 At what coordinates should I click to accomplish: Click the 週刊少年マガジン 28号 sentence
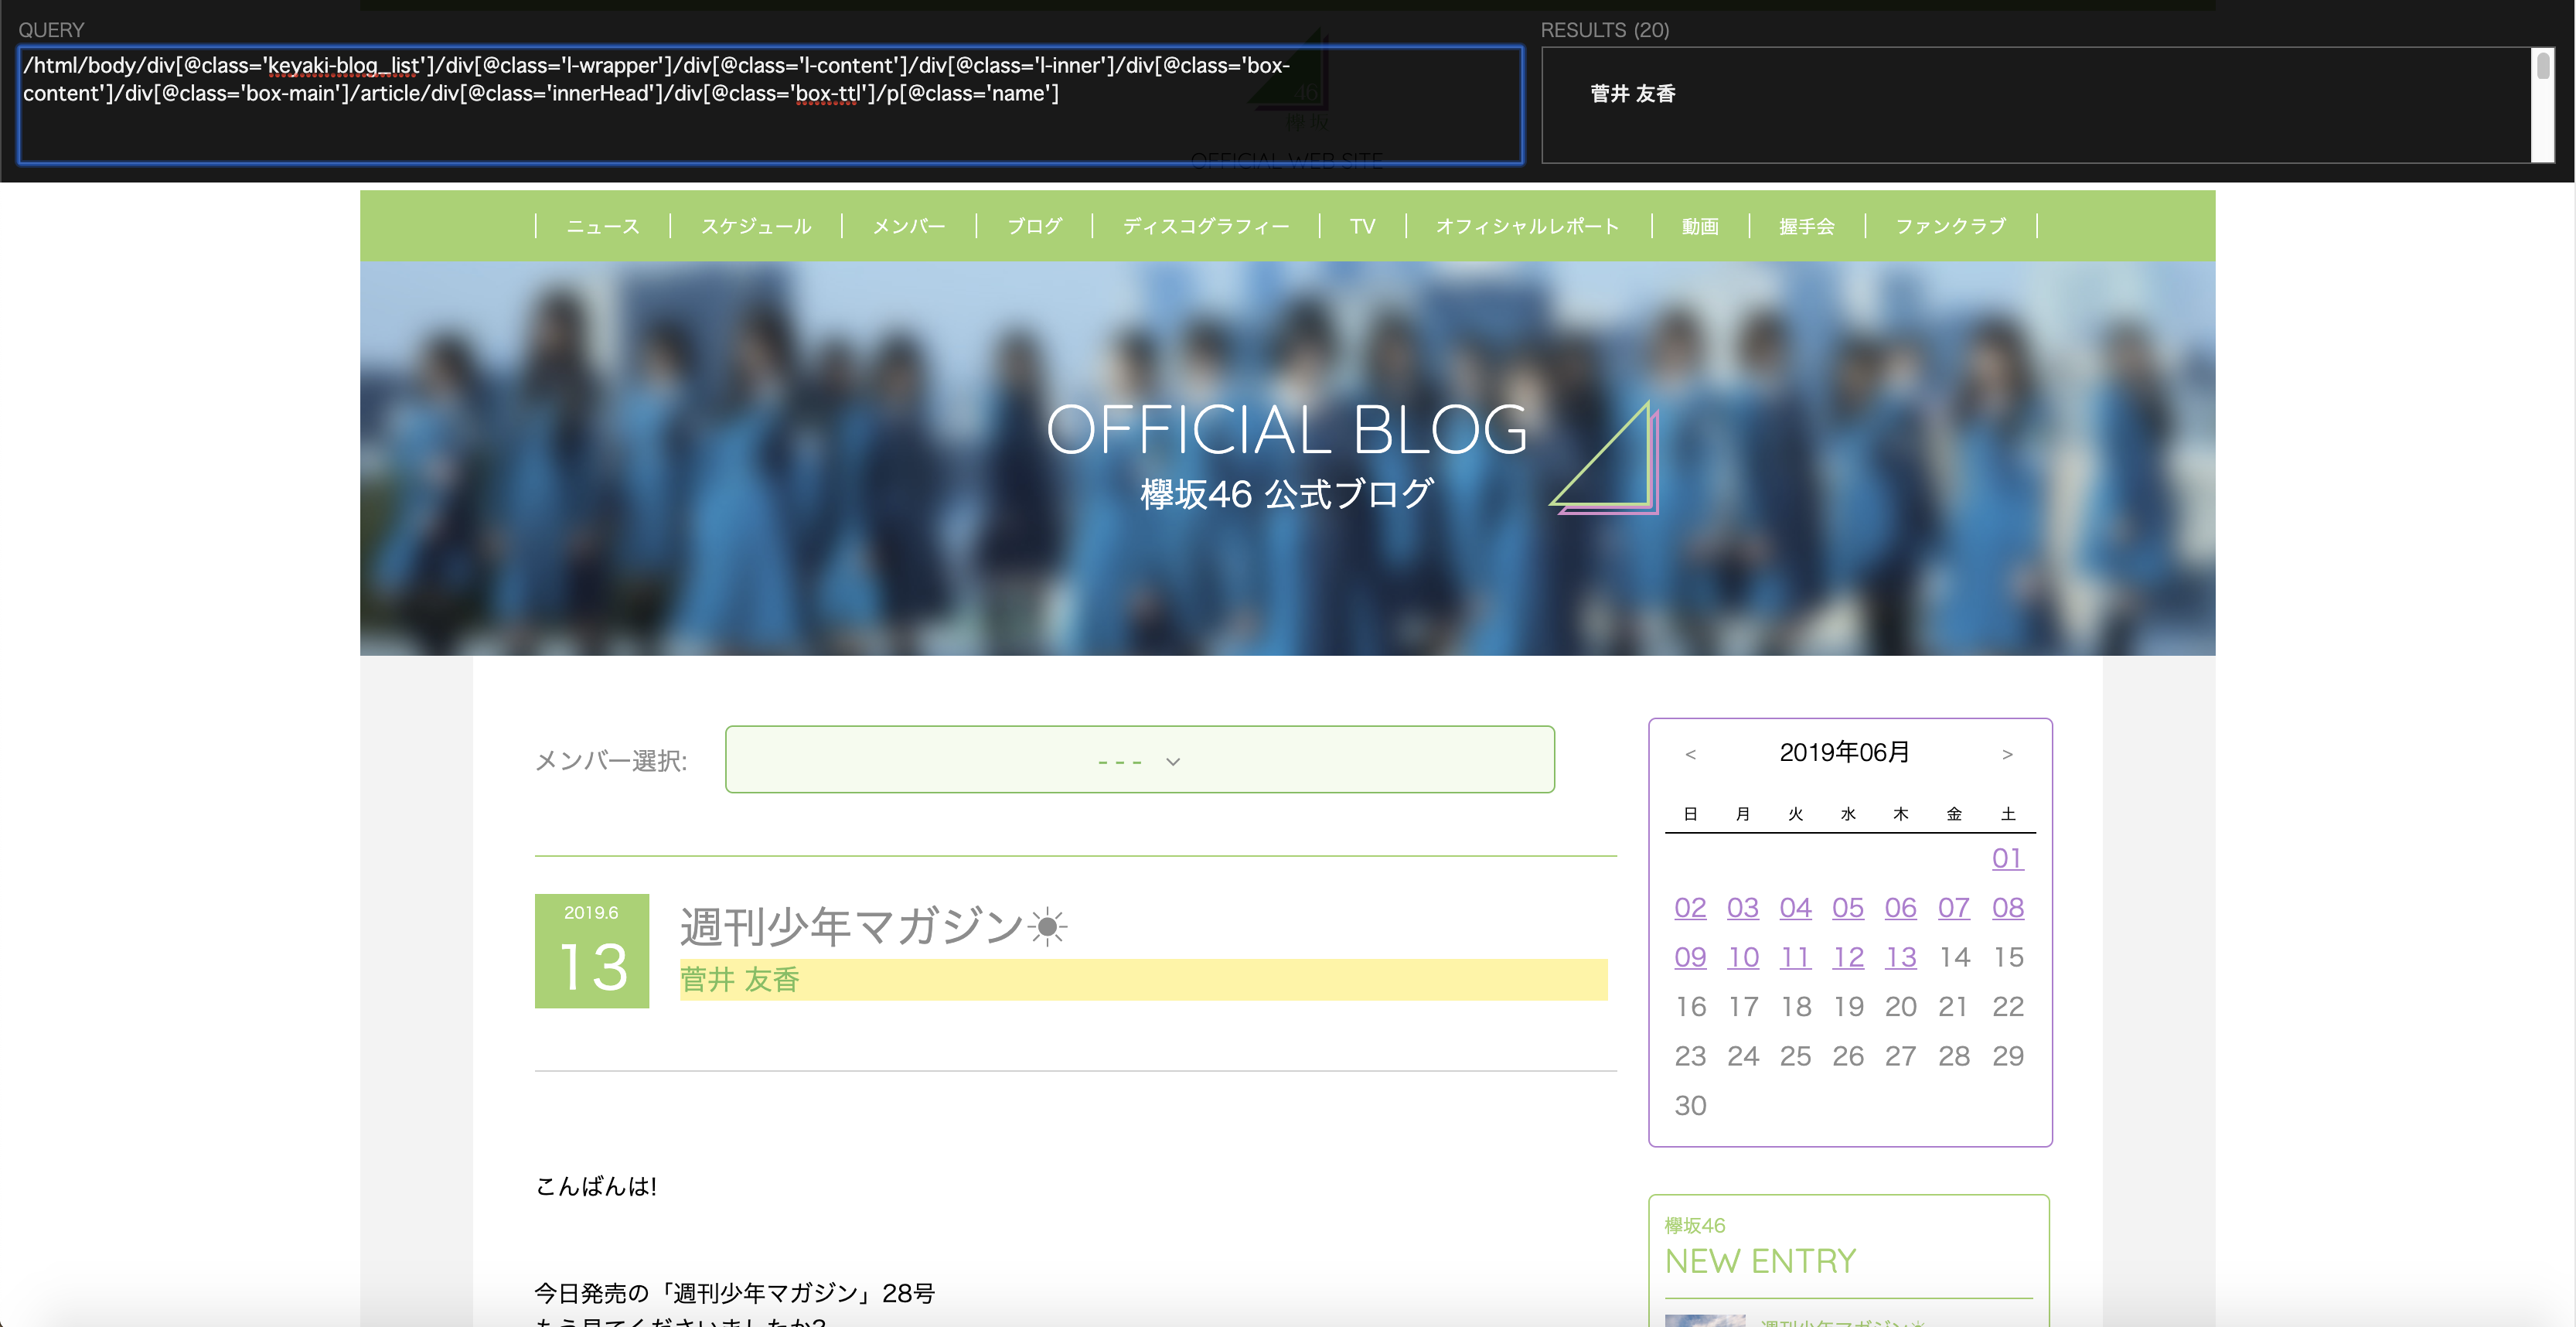[735, 1293]
